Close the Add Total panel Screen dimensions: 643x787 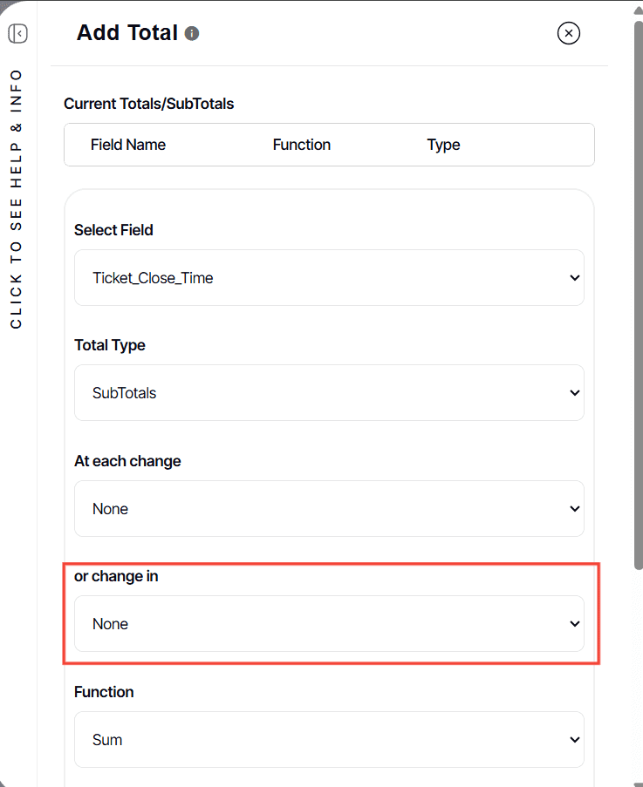coord(569,32)
